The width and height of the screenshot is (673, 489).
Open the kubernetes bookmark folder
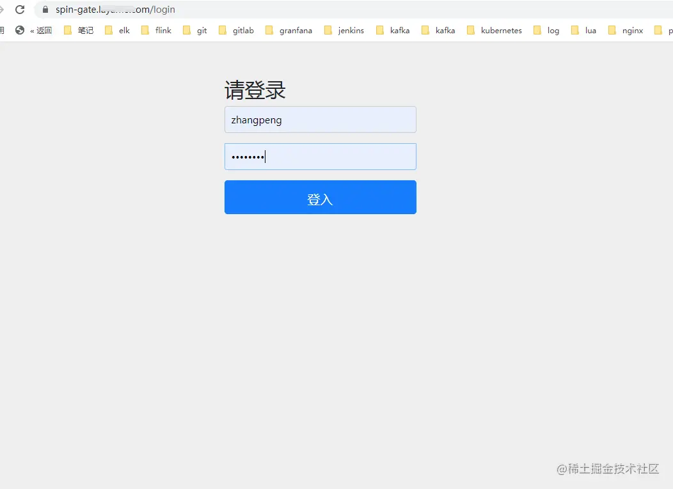click(495, 30)
